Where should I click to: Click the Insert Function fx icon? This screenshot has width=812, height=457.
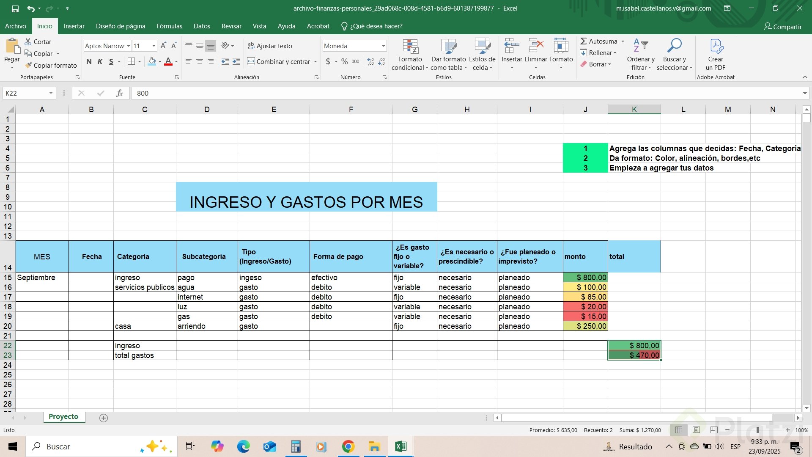(x=119, y=93)
